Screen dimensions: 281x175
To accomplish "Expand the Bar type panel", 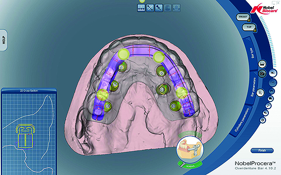I will tap(251, 53).
